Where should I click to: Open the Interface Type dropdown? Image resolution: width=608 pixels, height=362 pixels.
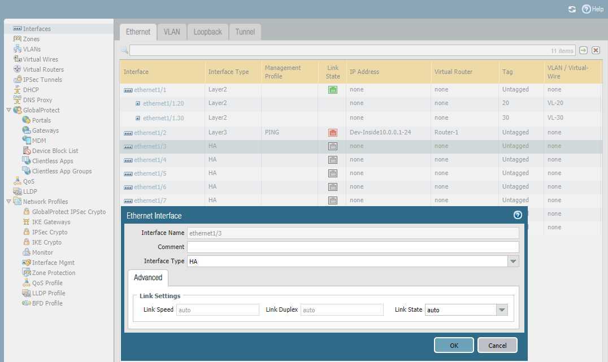(513, 261)
